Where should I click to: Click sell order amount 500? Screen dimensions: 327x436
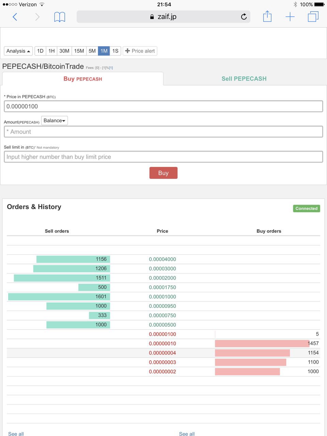tap(102, 287)
